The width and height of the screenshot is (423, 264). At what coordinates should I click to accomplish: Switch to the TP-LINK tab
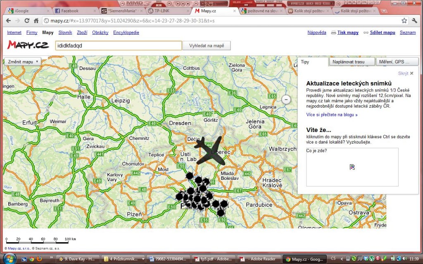pyautogui.click(x=168, y=11)
